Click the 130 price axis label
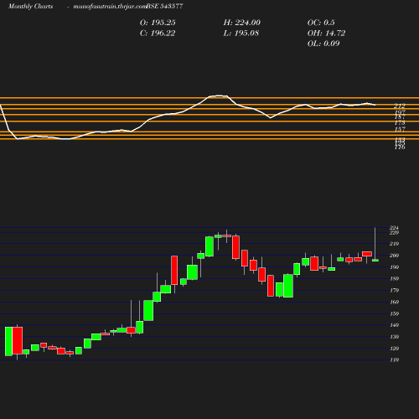The height and width of the screenshot is (419, 419). point(394,337)
